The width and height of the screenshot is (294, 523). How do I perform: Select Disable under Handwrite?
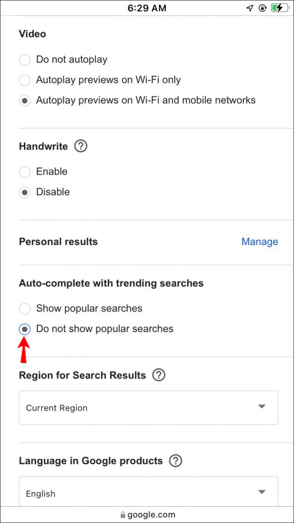(24, 192)
